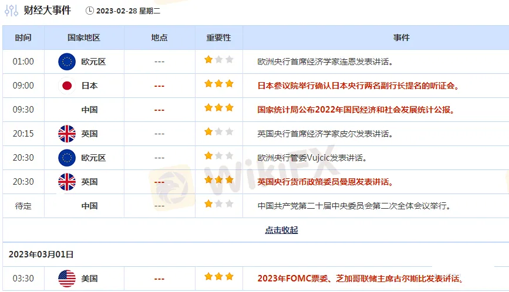The height and width of the screenshot is (292, 509).
Task: Click the 美国 country label
Action: 90,279
